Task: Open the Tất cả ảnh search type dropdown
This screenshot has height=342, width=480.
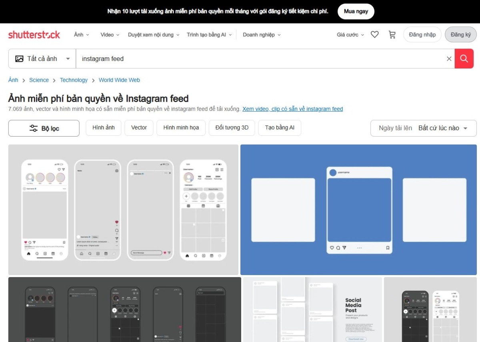Action: click(x=42, y=59)
